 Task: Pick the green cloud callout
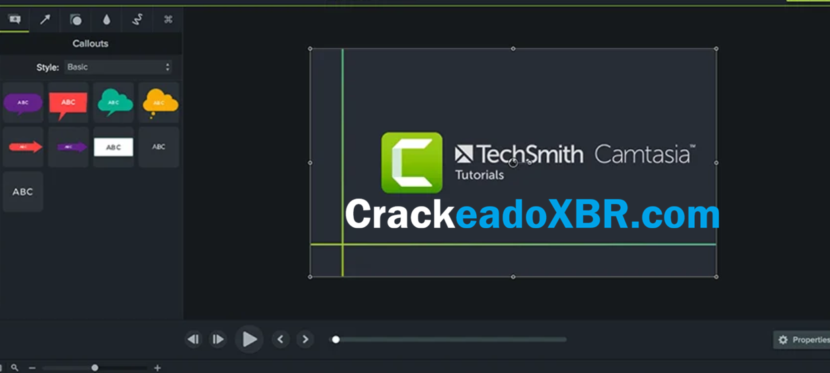click(x=113, y=103)
